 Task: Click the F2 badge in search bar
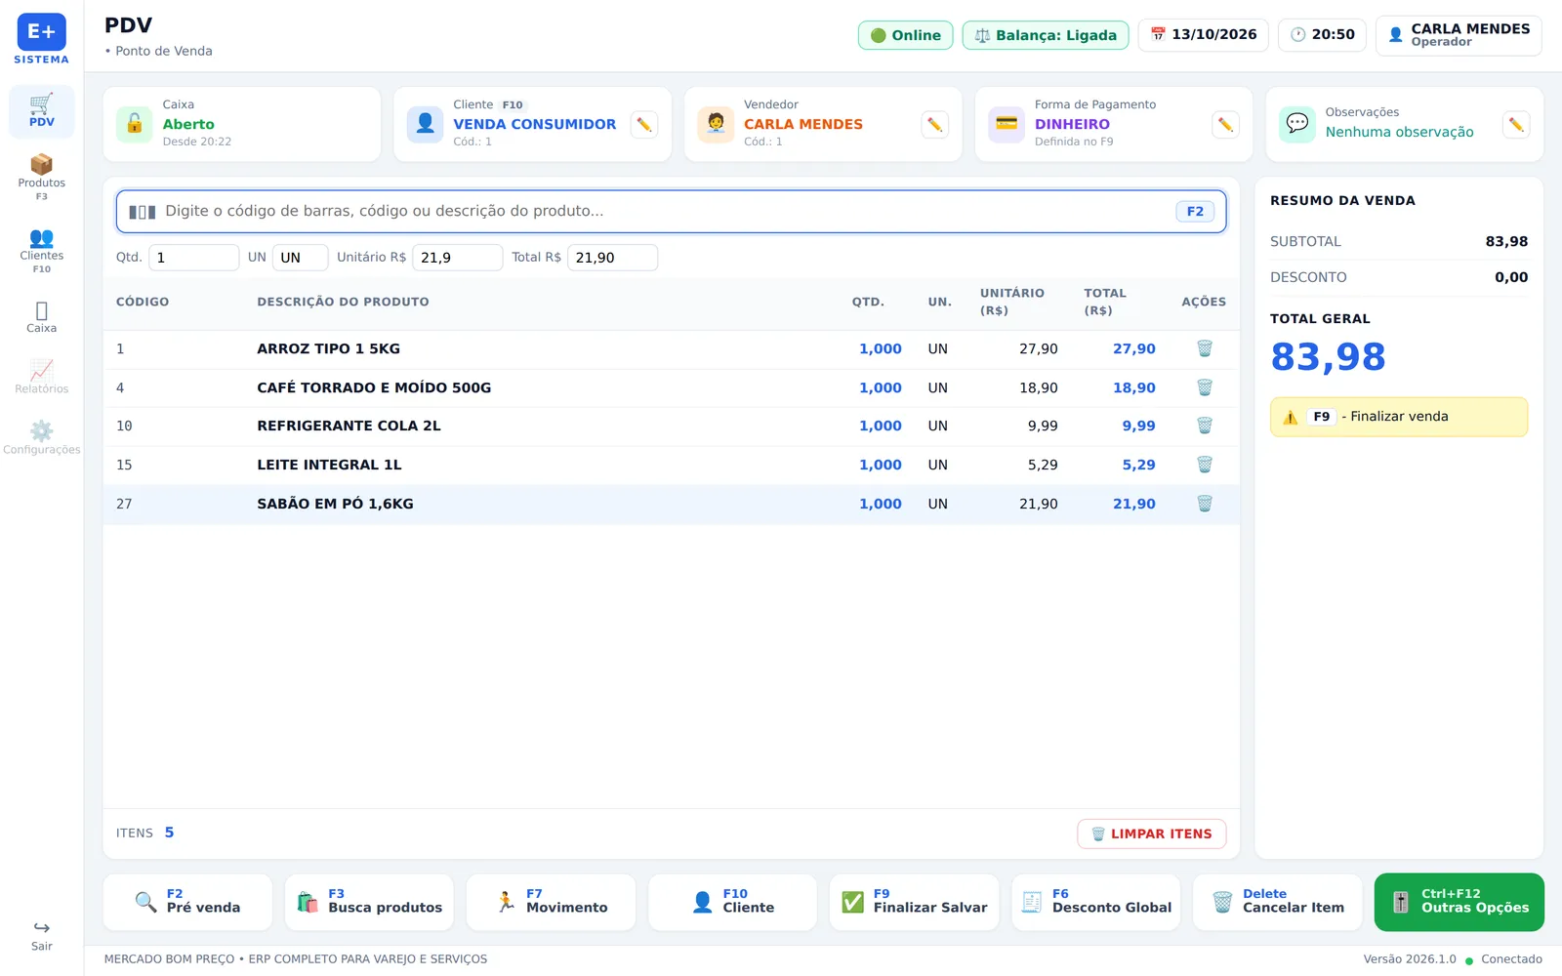click(x=1195, y=212)
